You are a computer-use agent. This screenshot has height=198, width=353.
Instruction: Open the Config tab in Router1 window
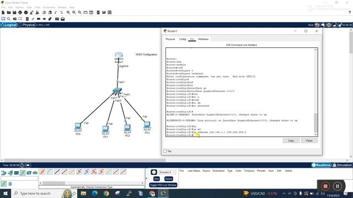[183, 39]
